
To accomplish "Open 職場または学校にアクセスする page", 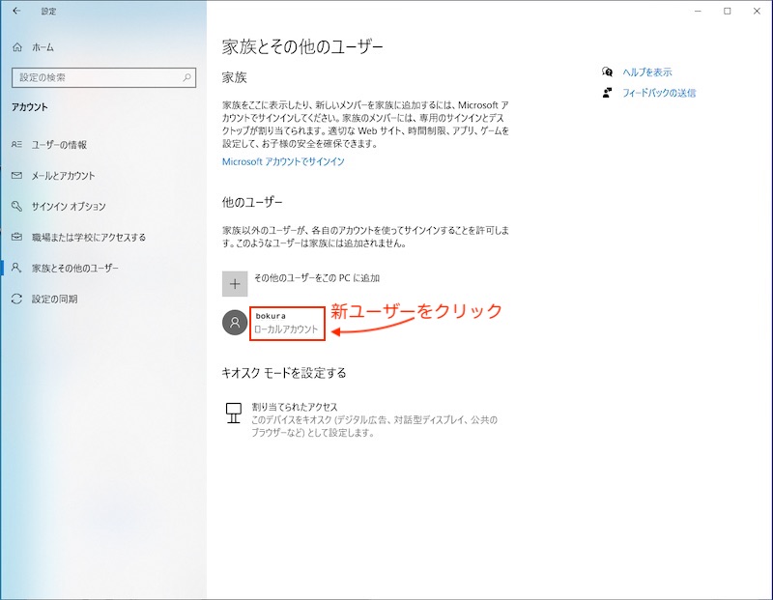I will pyautogui.click(x=89, y=237).
